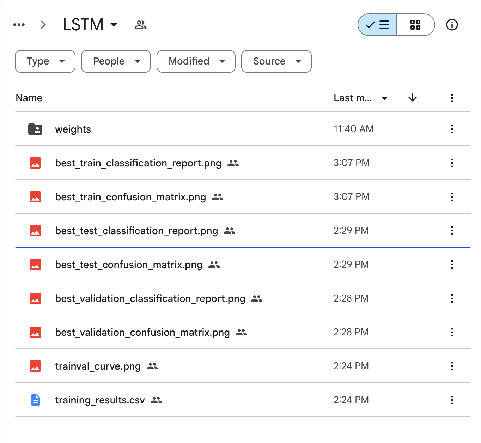Switch to list layout view
Image resolution: width=481 pixels, height=443 pixels.
(x=377, y=25)
